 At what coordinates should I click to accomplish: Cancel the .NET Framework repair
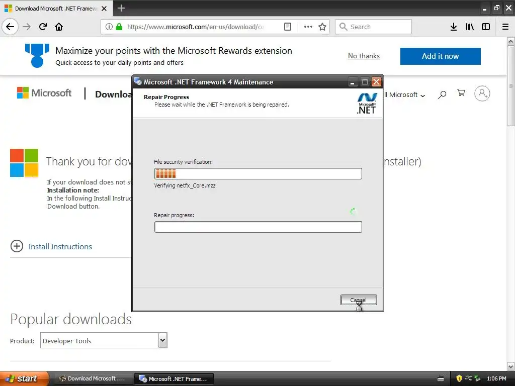click(359, 300)
